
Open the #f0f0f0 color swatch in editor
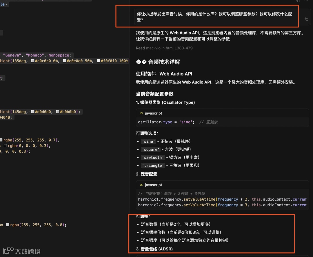pos(99,61)
